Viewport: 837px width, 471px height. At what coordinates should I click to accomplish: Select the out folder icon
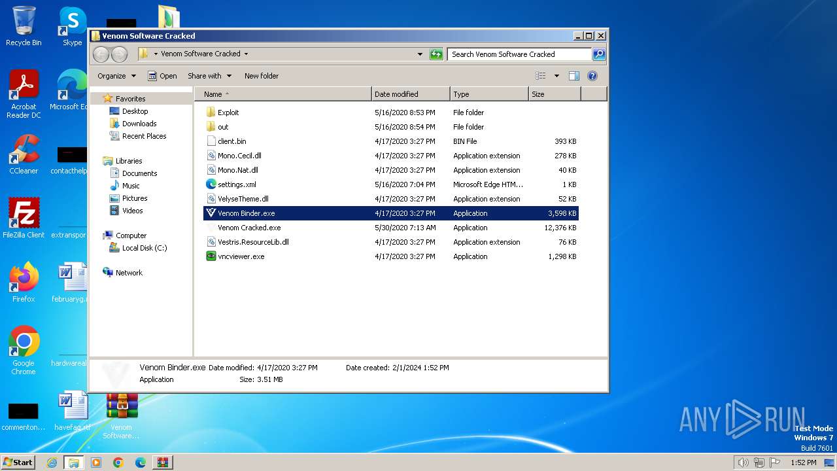point(211,126)
